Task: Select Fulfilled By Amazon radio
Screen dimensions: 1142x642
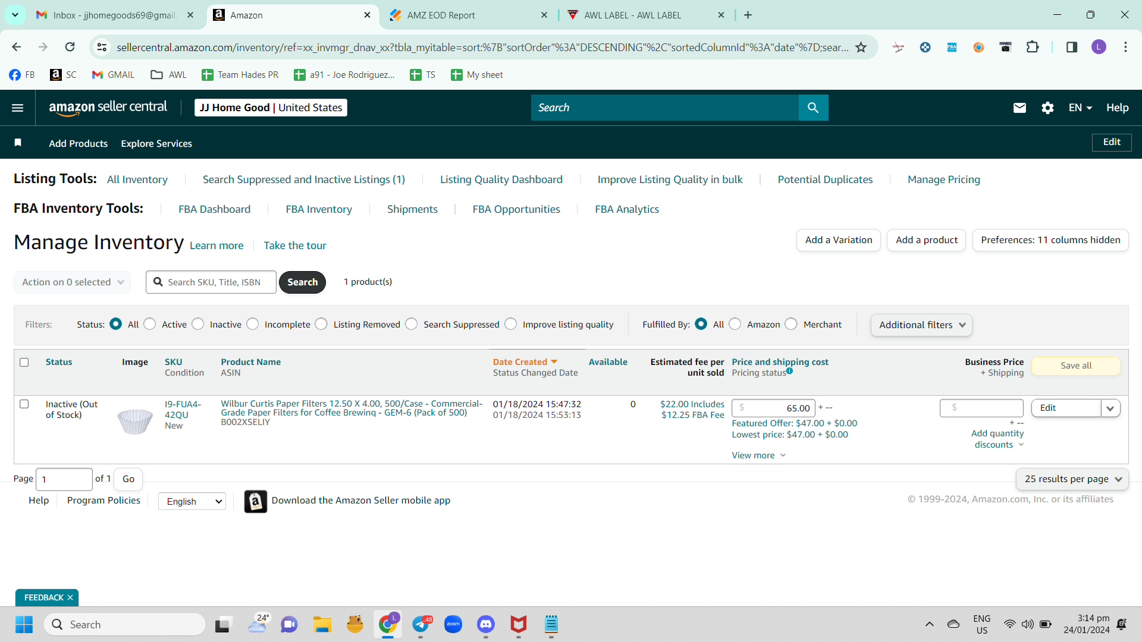Action: [735, 324]
